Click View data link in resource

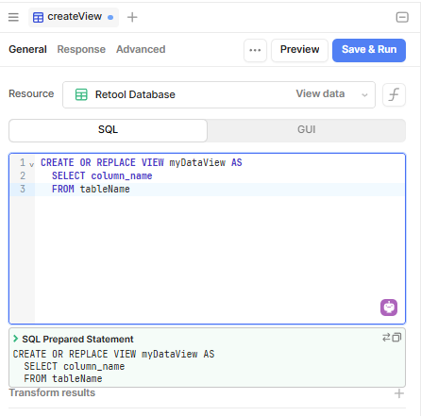[x=320, y=93]
